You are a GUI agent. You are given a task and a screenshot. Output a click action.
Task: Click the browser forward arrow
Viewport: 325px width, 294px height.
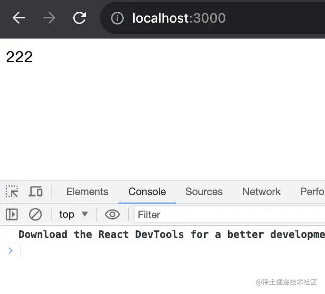pos(49,18)
